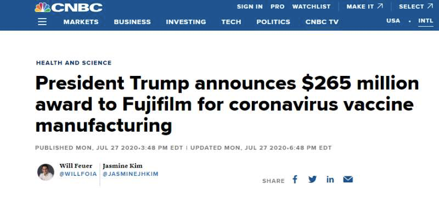
Task: Open the Business menu
Action: pyautogui.click(x=132, y=22)
